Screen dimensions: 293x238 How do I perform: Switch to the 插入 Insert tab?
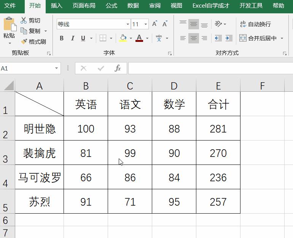pos(56,6)
